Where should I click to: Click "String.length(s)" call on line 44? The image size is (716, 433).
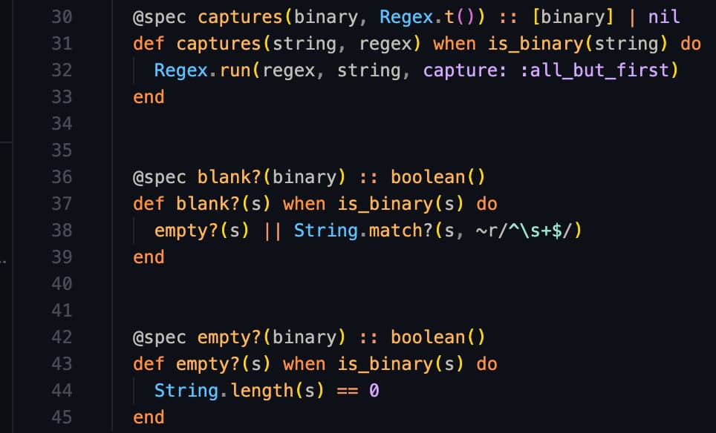pos(239,391)
